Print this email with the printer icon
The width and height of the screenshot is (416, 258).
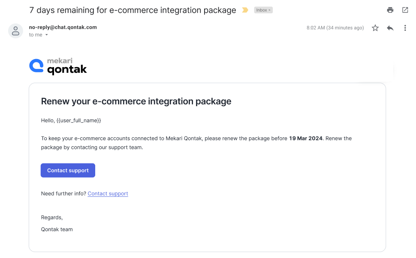[390, 10]
